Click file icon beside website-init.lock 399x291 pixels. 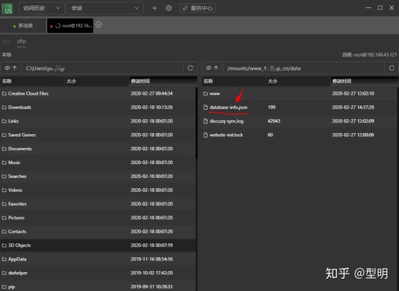[206, 135]
